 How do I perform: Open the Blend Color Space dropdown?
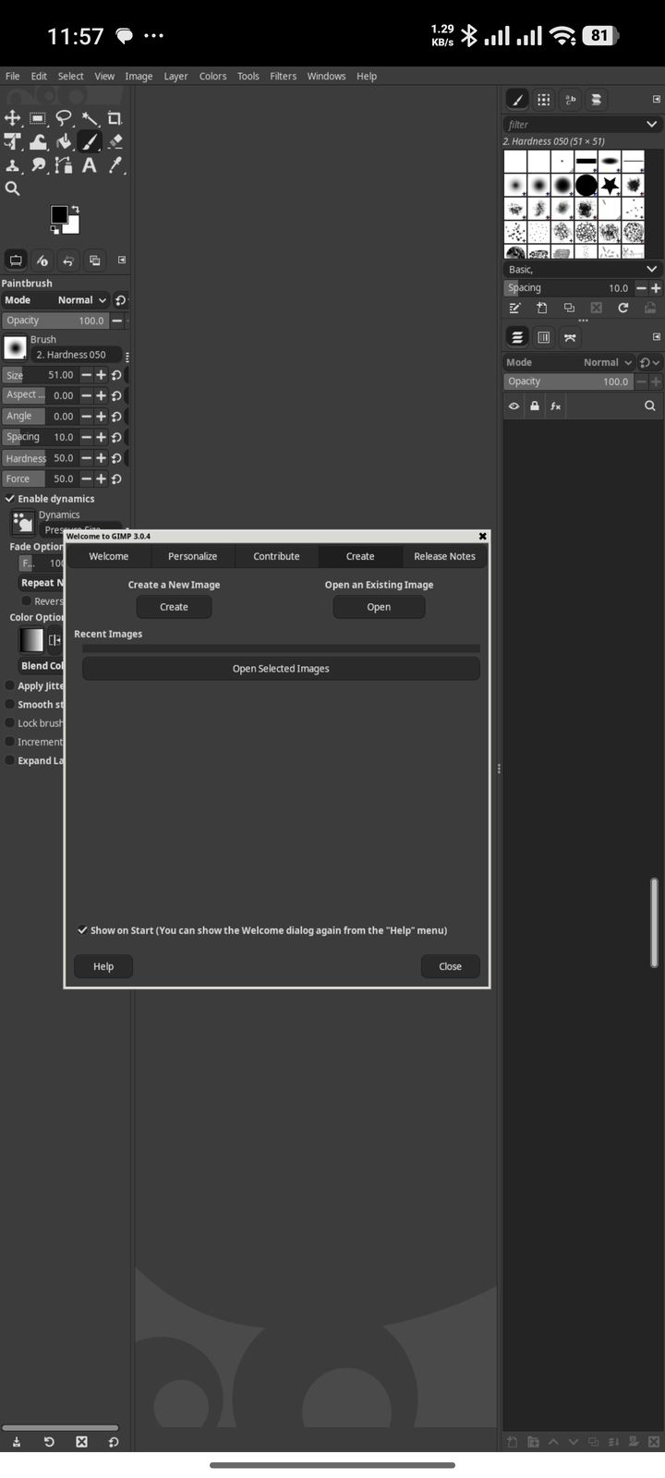pyautogui.click(x=42, y=665)
